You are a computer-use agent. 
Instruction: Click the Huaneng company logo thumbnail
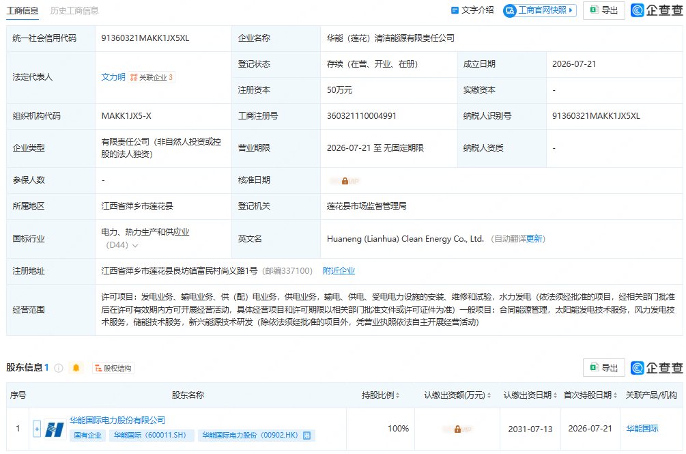pos(55,429)
